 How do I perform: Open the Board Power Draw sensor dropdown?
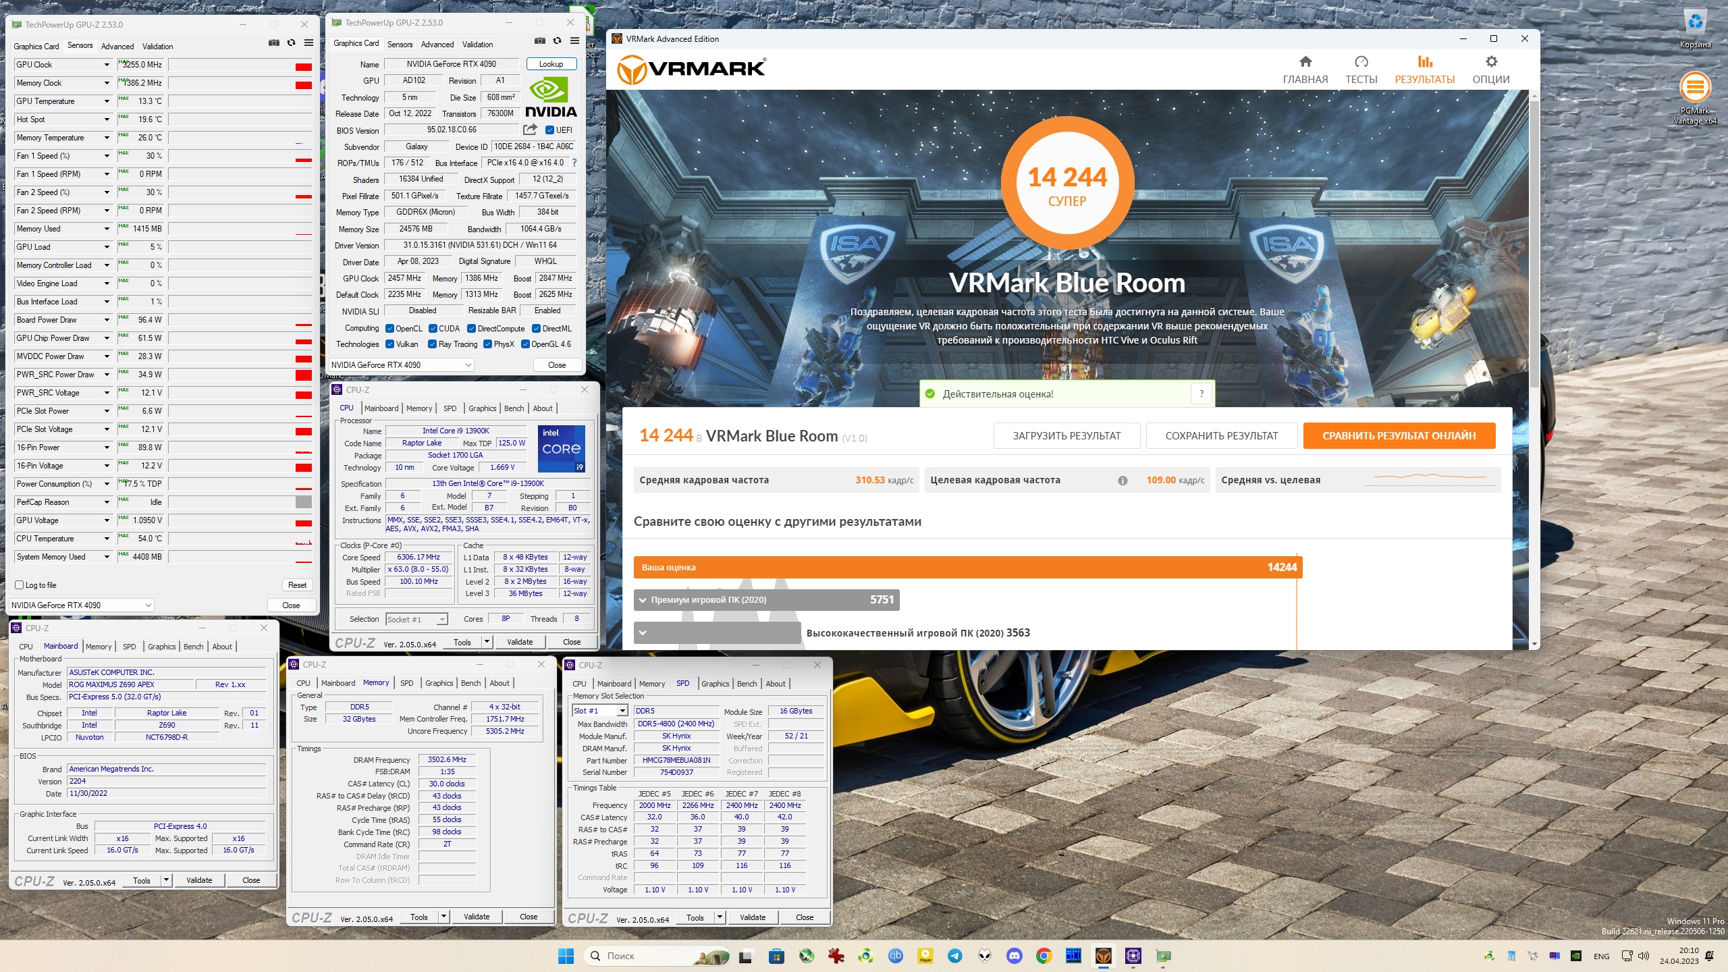pos(107,320)
